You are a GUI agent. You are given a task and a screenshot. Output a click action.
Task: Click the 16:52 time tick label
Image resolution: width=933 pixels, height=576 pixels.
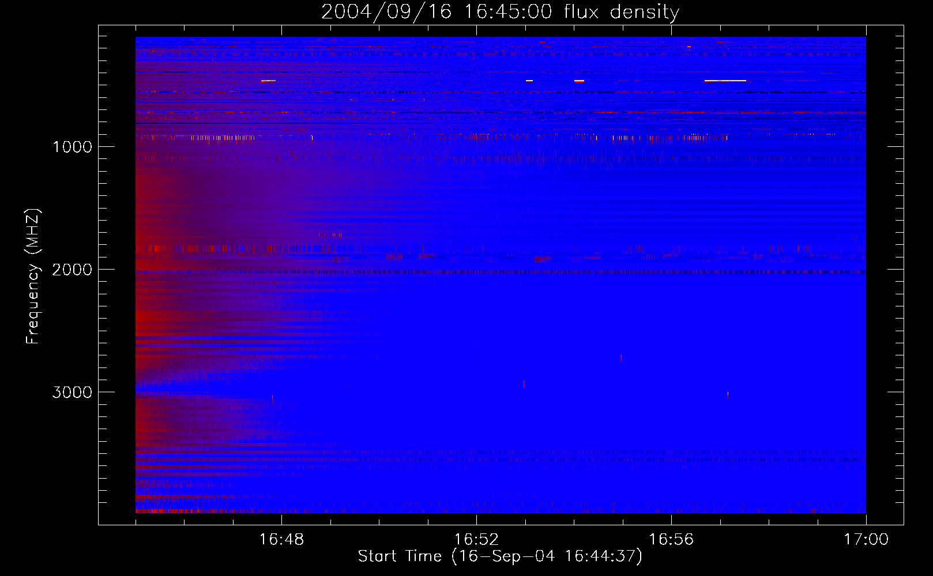(x=476, y=540)
